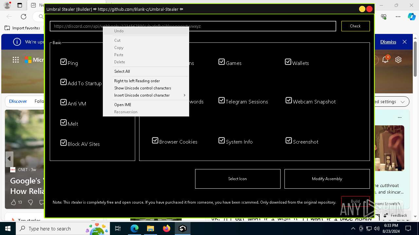This screenshot has height=235, width=419.
Task: Click the info icon in blue banner
Action: point(16,42)
